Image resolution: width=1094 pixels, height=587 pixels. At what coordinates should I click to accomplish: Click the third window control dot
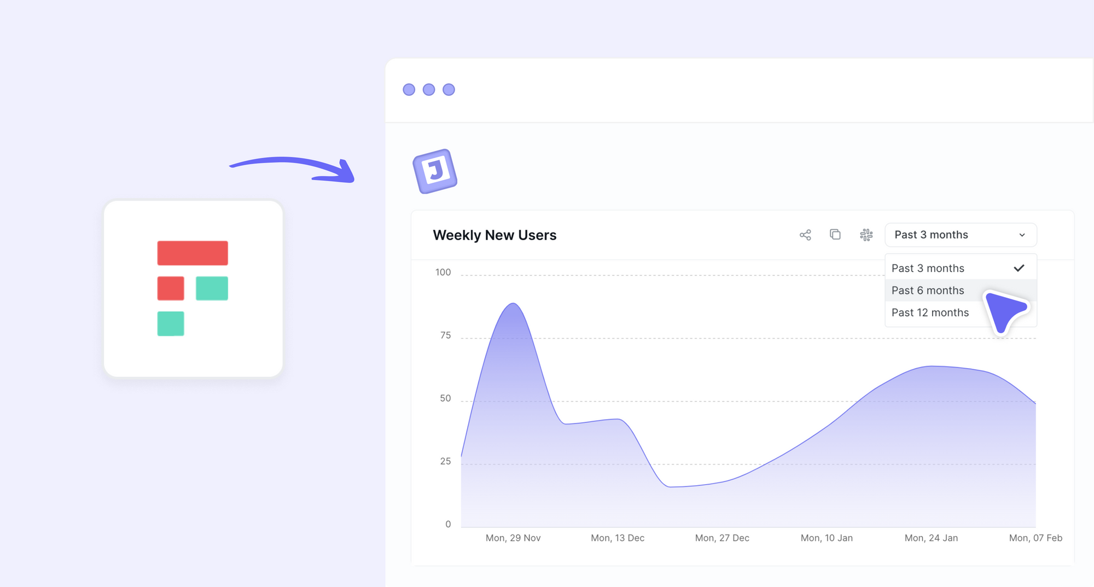click(x=449, y=90)
